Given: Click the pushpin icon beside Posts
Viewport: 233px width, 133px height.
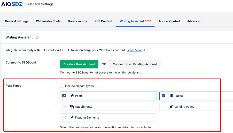Looking at the screenshot, I should [72, 96].
